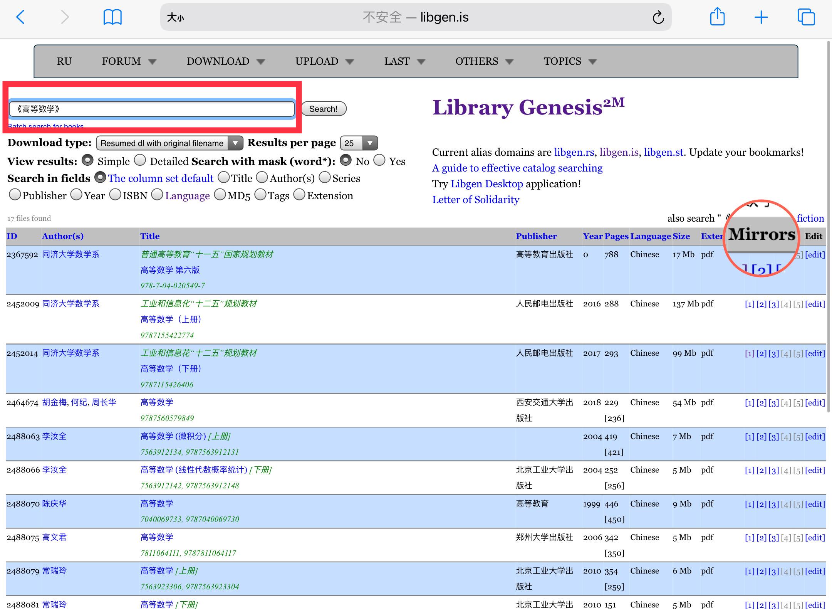Screen dimensions: 832x609
Task: Open author 胡金梅 link
Action: (x=54, y=402)
